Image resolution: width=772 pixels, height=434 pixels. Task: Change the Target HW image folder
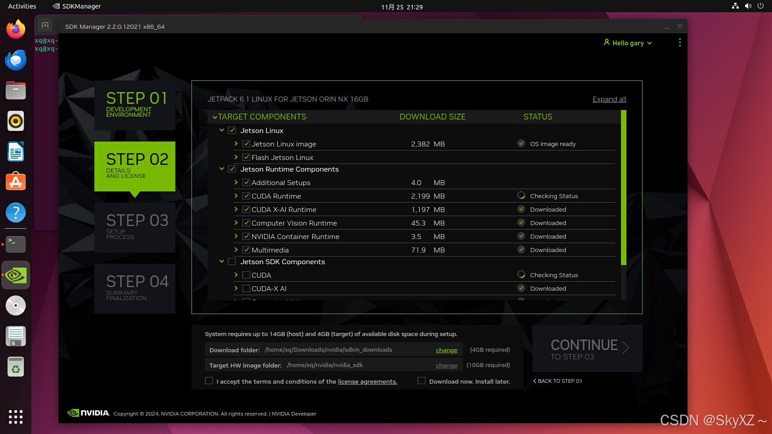point(446,365)
